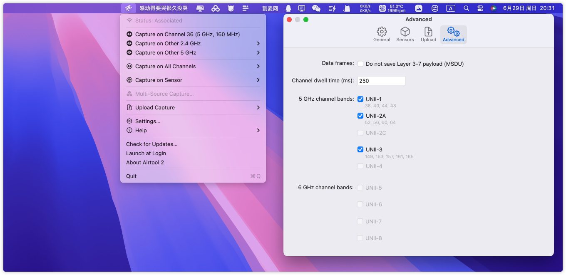Select Capture on Channel 36
This screenshot has height=275, width=566.
pos(187,34)
